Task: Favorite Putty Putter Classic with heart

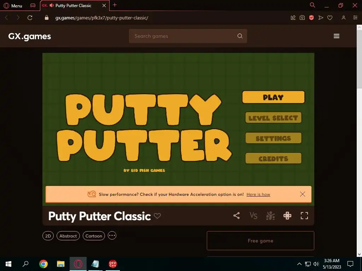Action: (157, 216)
